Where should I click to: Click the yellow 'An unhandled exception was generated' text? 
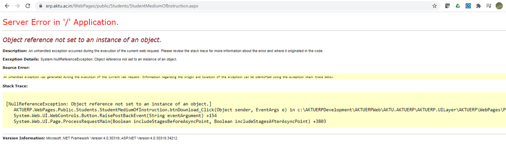169,77
